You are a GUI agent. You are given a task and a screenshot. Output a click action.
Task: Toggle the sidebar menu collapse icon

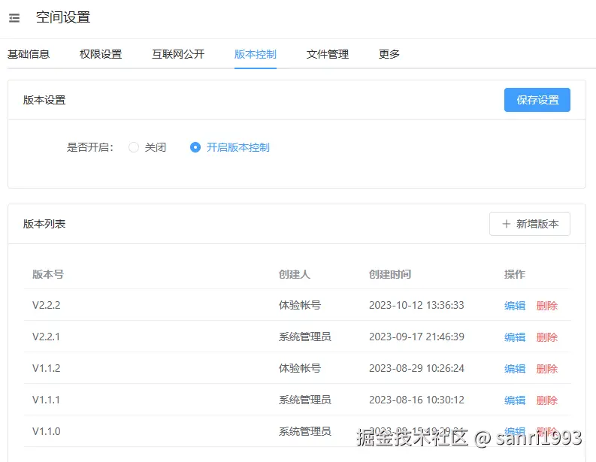coord(14,18)
